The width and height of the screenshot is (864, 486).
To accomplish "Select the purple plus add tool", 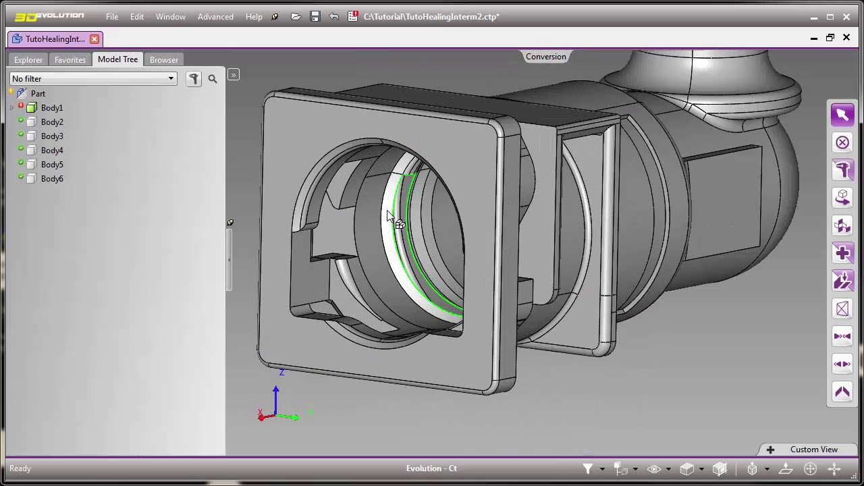I will [x=842, y=253].
